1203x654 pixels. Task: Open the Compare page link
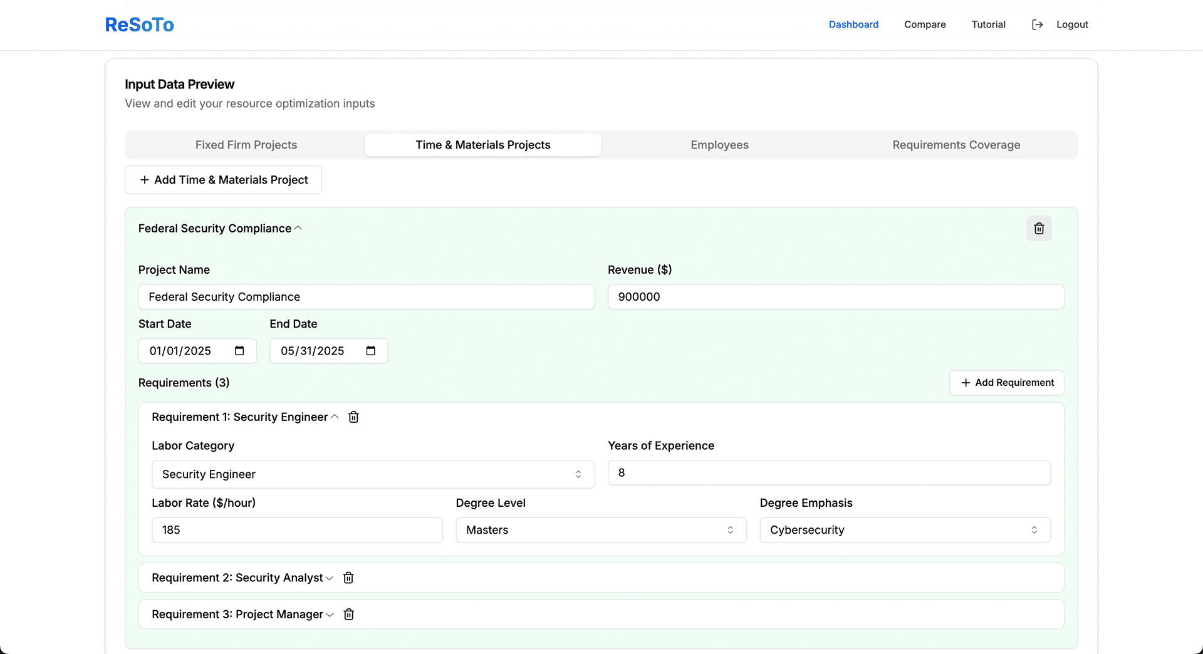tap(925, 24)
